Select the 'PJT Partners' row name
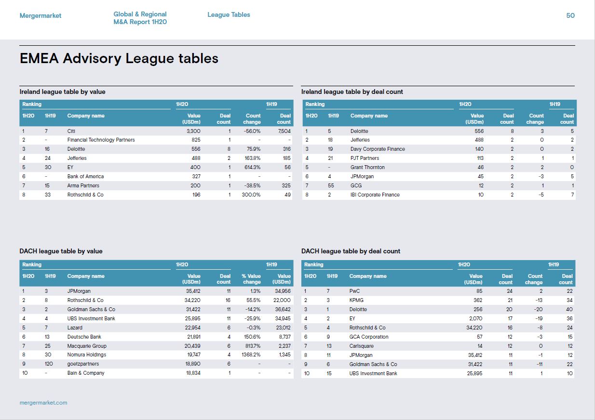The height and width of the screenshot is (420, 595). point(365,158)
